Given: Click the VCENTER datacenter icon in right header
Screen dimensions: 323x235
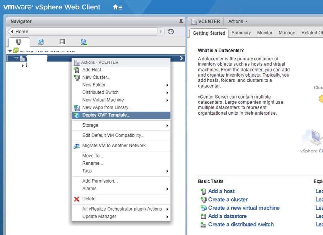Looking at the screenshot, I should tap(194, 22).
